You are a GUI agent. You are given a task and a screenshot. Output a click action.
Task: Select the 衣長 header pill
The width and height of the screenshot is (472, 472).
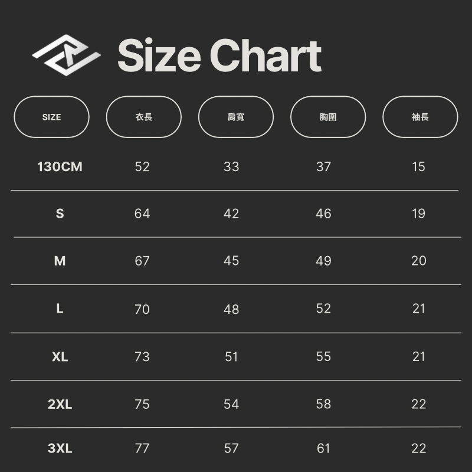(x=144, y=117)
